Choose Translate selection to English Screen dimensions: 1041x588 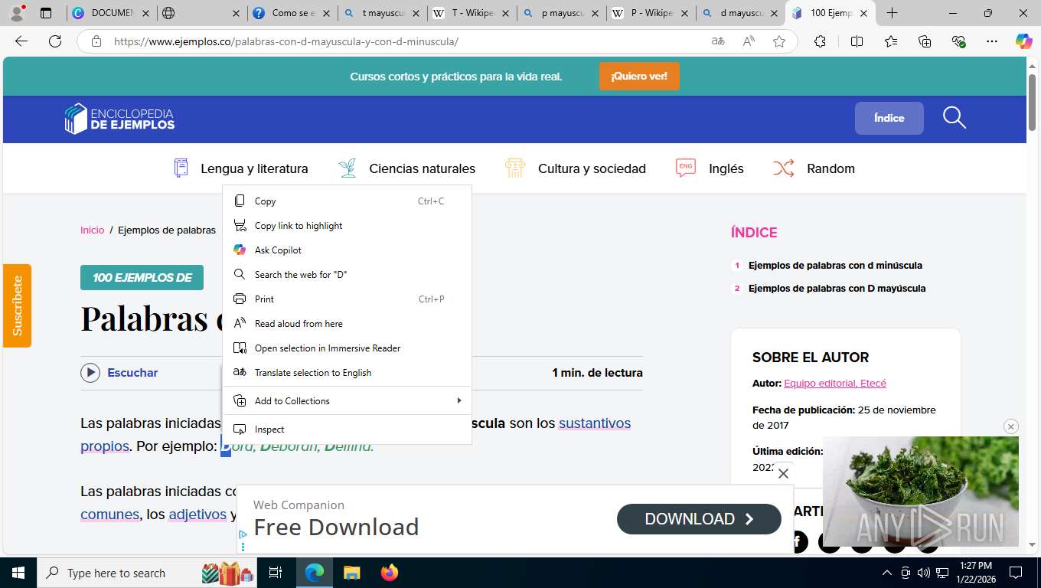tap(347, 373)
